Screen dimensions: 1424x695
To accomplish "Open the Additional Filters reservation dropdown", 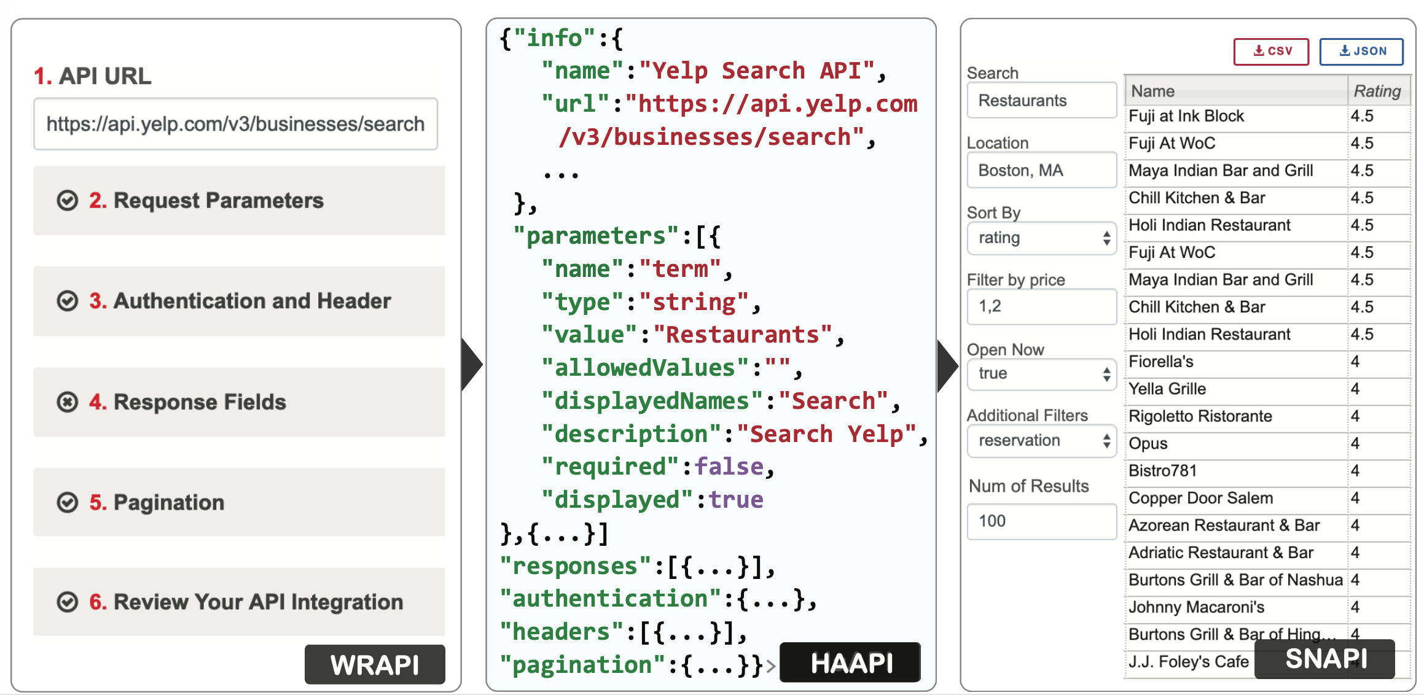I will (x=1041, y=441).
